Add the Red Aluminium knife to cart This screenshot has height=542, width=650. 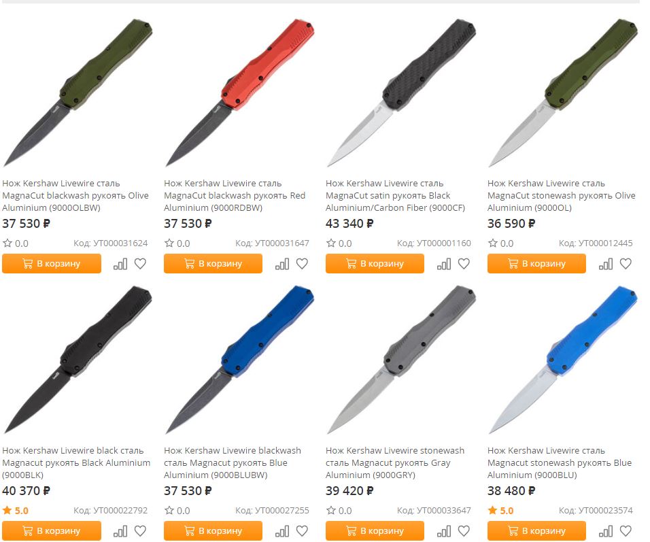click(213, 263)
